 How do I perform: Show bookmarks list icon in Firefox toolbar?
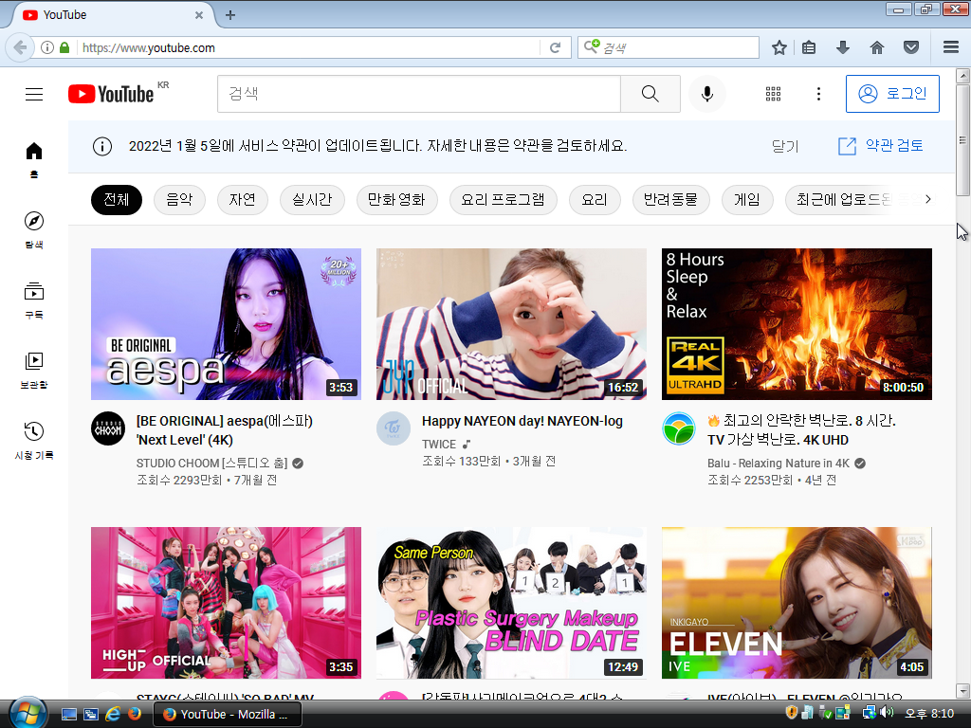[809, 47]
